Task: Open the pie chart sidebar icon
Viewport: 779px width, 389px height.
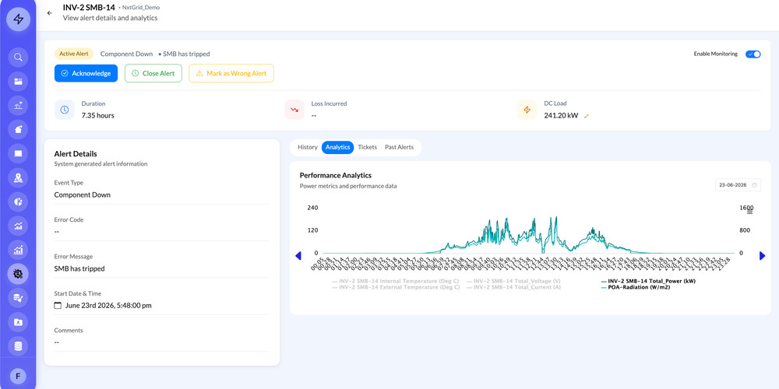Action: pyautogui.click(x=18, y=202)
